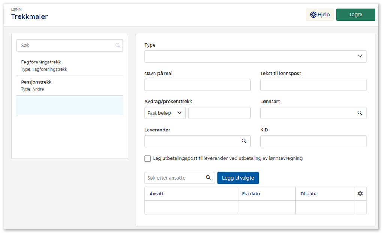Expand the Fast beløp dropdown
The height and width of the screenshot is (233, 382).
(165, 113)
